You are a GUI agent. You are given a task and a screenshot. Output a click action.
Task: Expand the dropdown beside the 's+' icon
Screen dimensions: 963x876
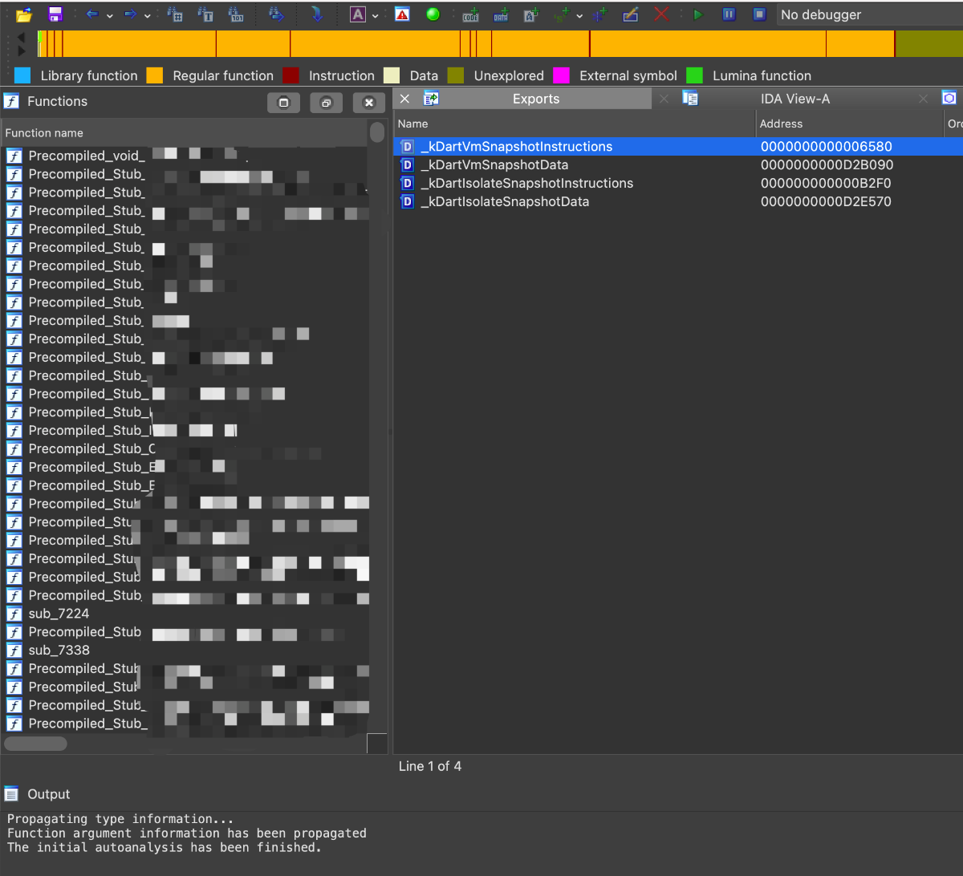[x=579, y=15]
